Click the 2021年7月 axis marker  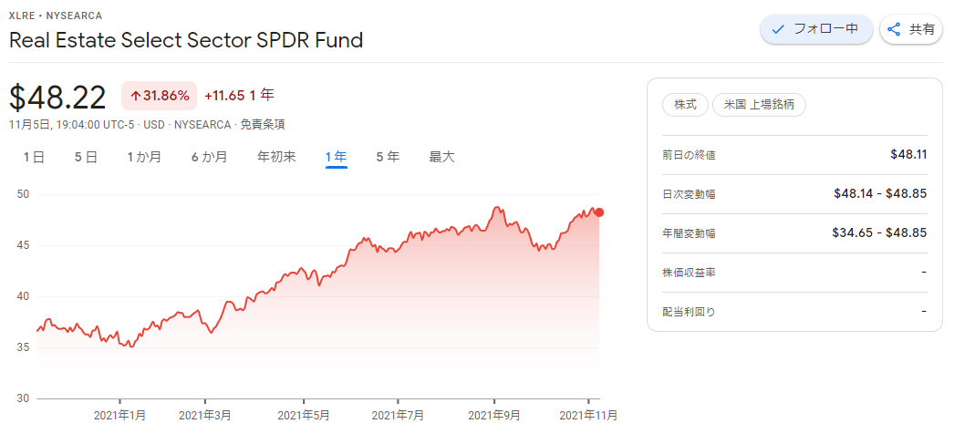pos(398,416)
